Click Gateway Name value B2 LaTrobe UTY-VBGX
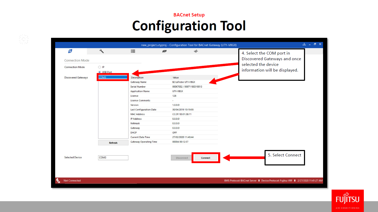Image resolution: width=378 pixels, height=212 pixels. (x=184, y=82)
